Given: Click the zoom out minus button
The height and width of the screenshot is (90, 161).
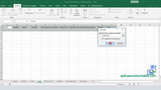Looking at the screenshot, I should click(142, 84).
